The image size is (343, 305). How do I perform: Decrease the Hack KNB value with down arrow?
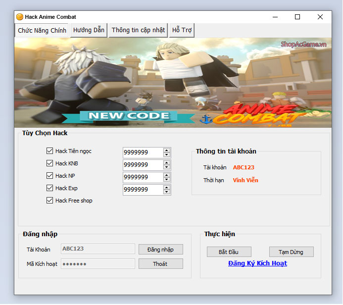click(x=167, y=167)
